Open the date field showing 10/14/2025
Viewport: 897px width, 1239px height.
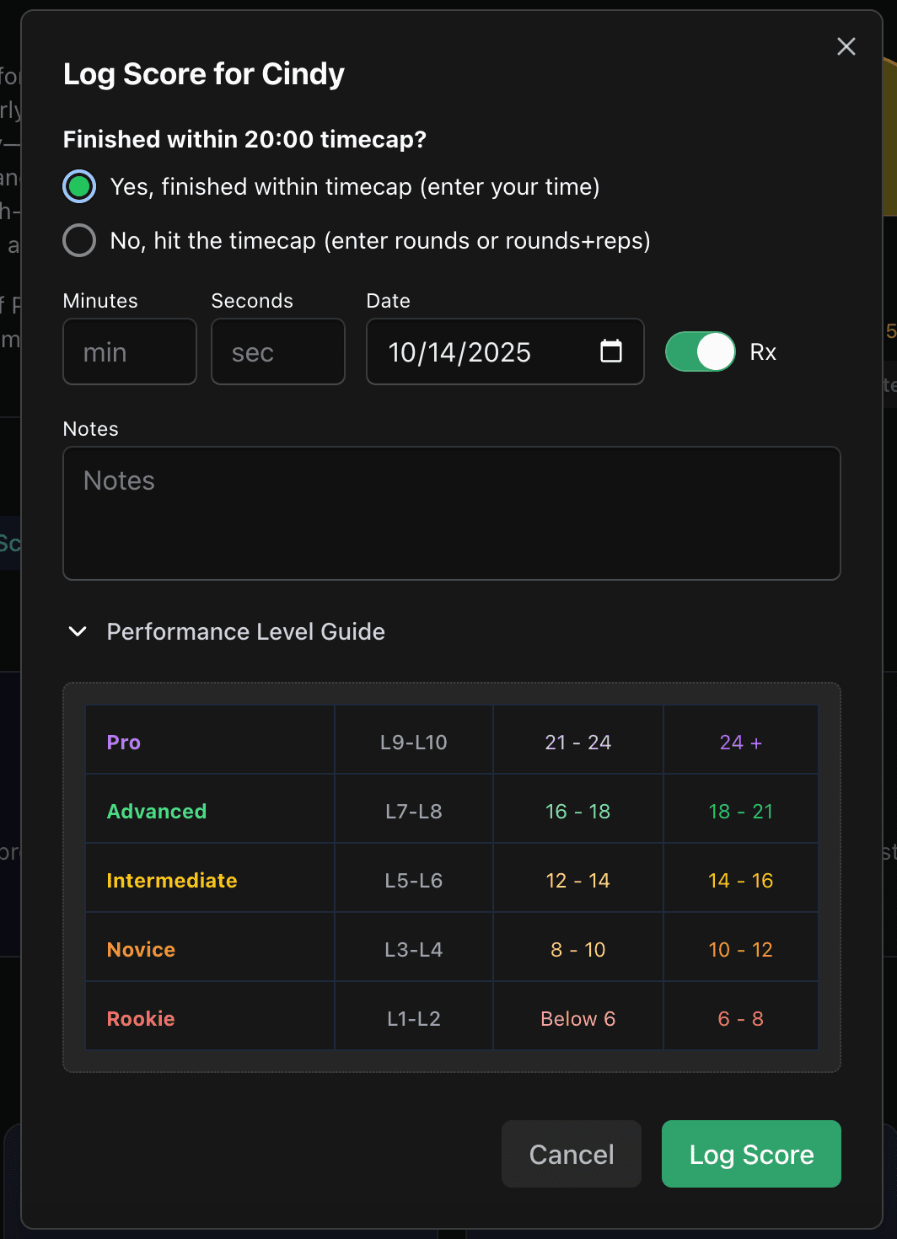(x=472, y=351)
